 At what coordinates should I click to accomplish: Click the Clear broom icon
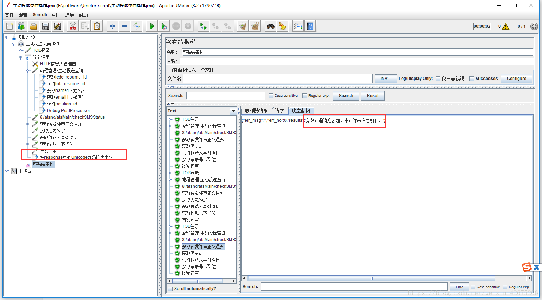(x=243, y=26)
